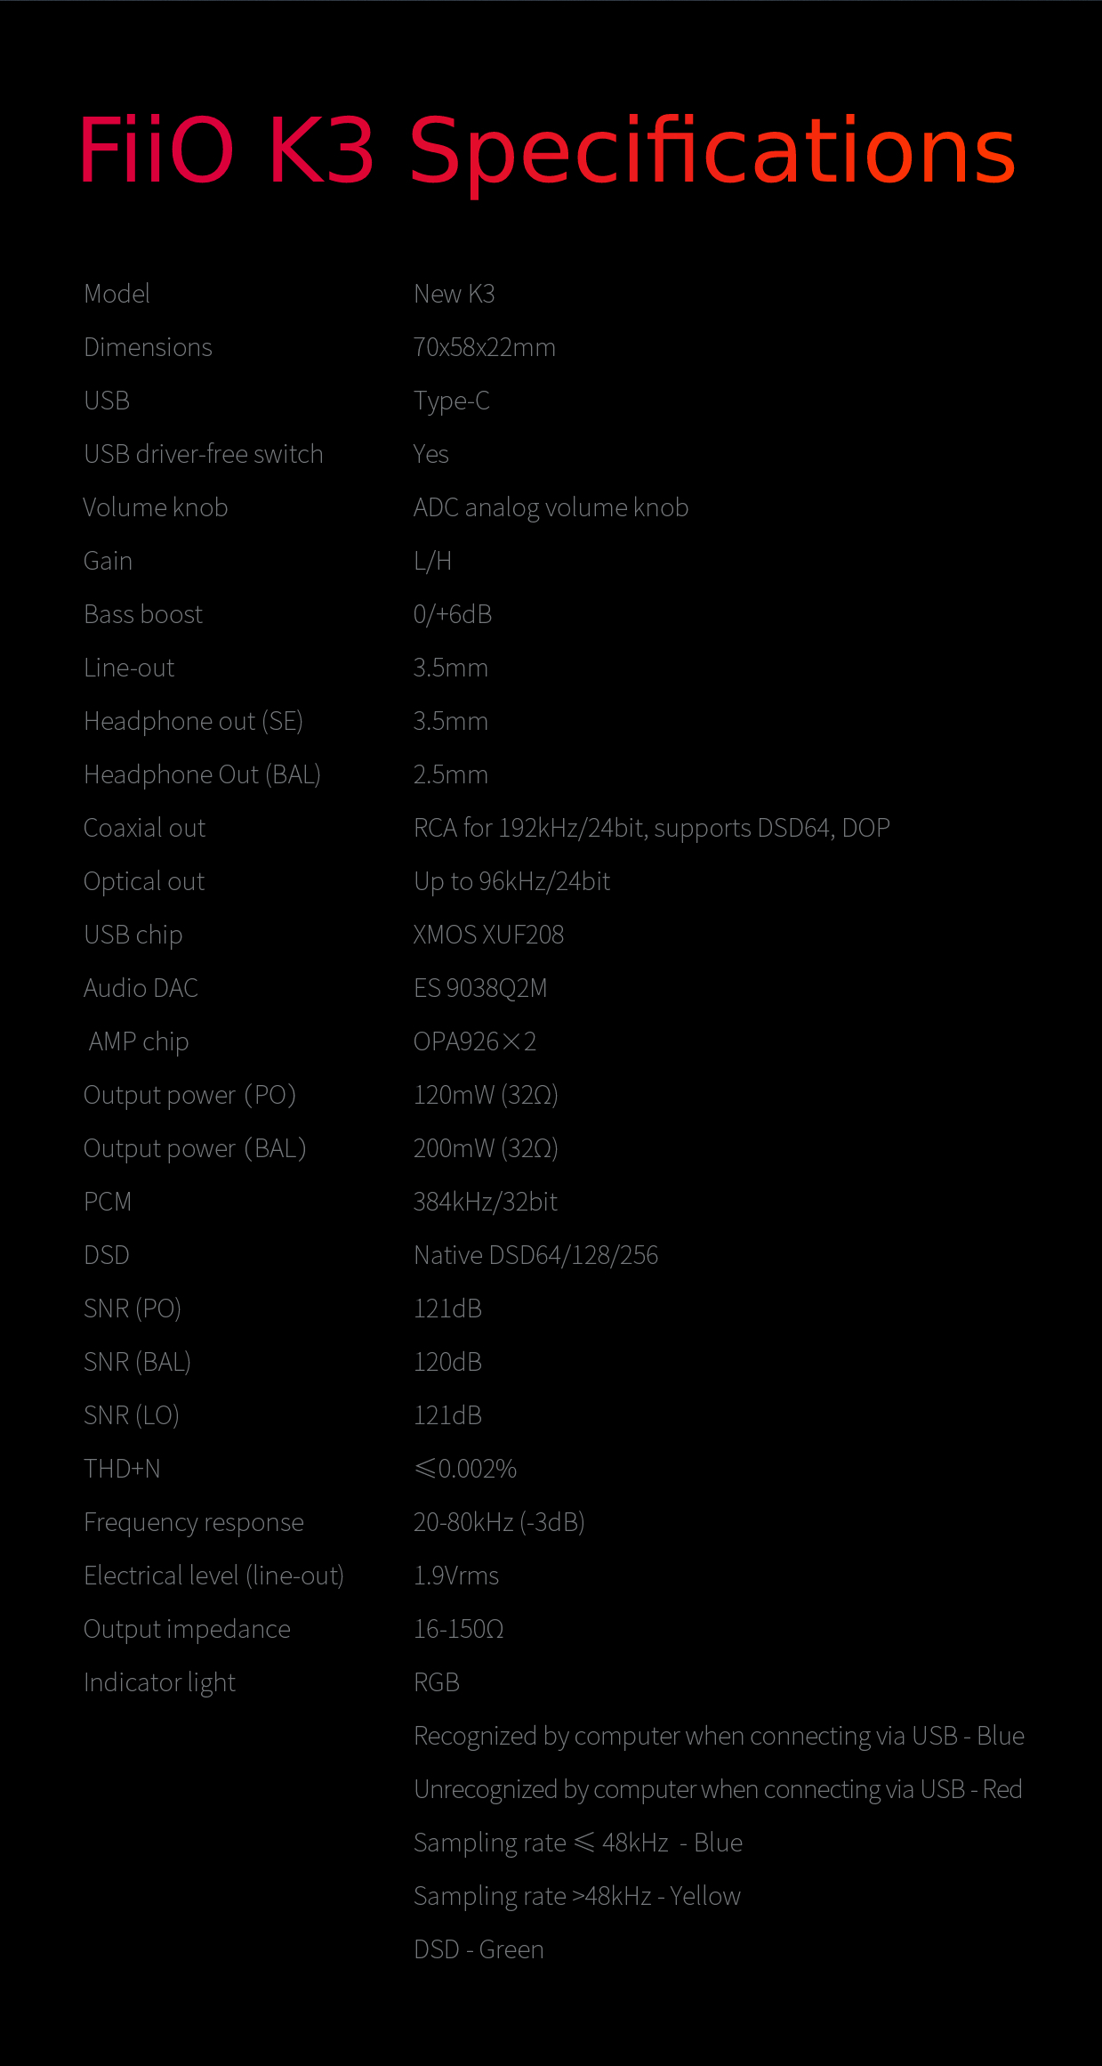This screenshot has height=2066, width=1102.
Task: Click the FiiO K3 Specifications title
Action: pos(546,151)
